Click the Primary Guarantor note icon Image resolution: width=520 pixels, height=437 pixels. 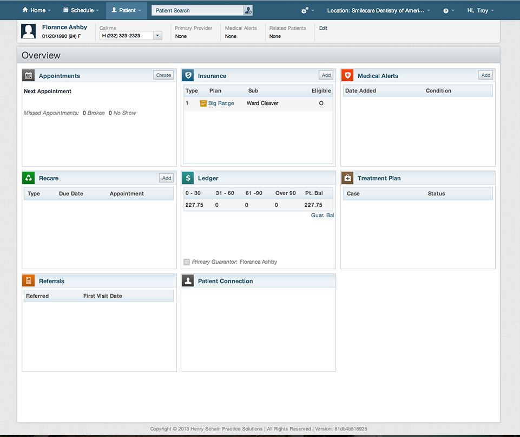[x=187, y=262]
